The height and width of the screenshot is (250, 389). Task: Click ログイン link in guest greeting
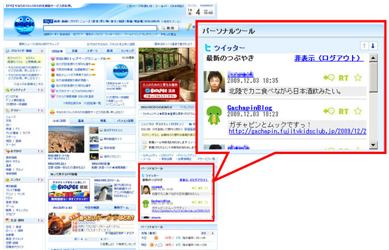click(x=177, y=124)
